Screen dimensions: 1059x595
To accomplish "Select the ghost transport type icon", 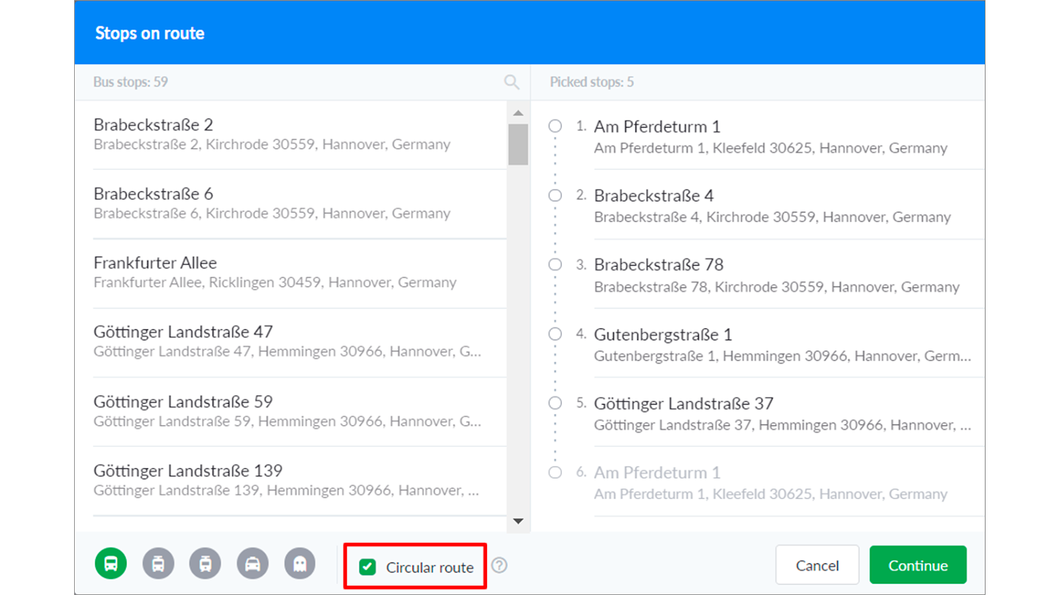I will (300, 564).
